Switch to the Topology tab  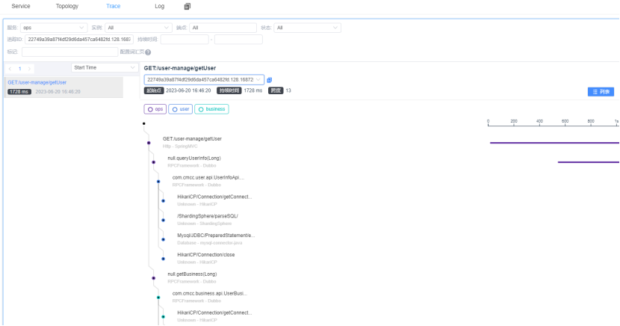(x=66, y=6)
